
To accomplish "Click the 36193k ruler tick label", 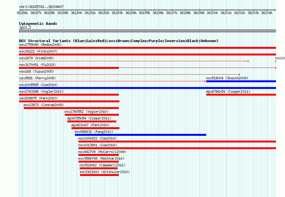I will click(117, 13).
